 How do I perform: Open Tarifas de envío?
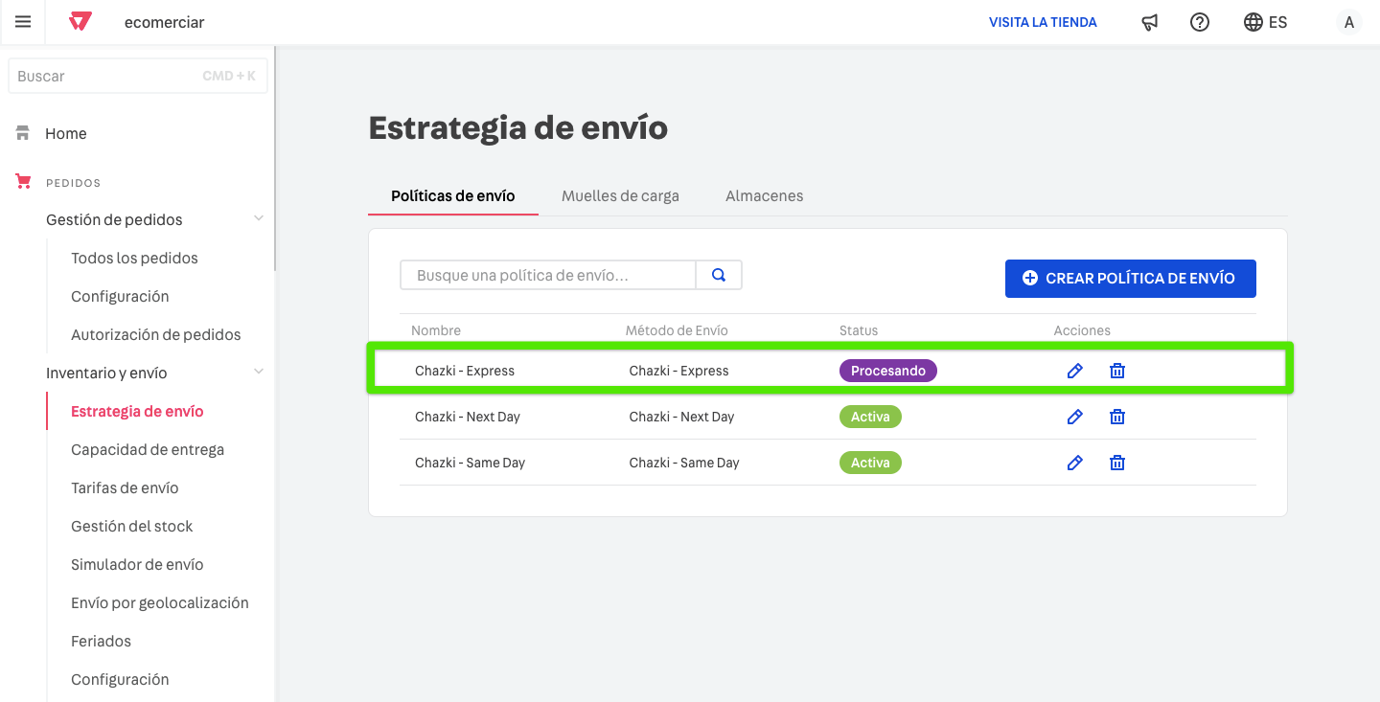125,487
